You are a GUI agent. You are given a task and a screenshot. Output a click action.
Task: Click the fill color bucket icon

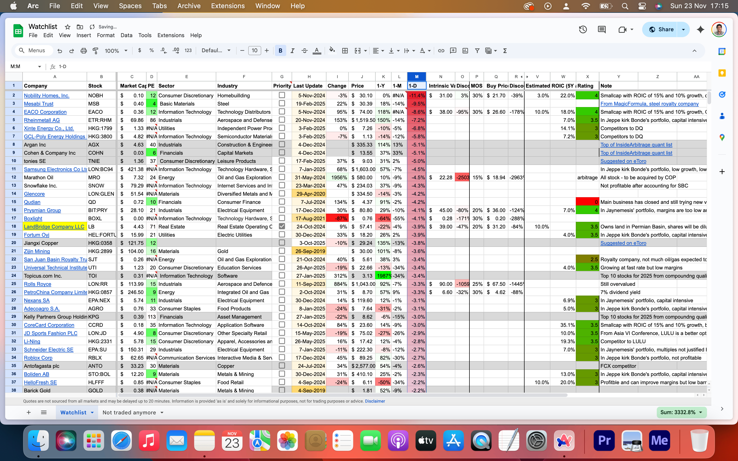[x=332, y=50]
